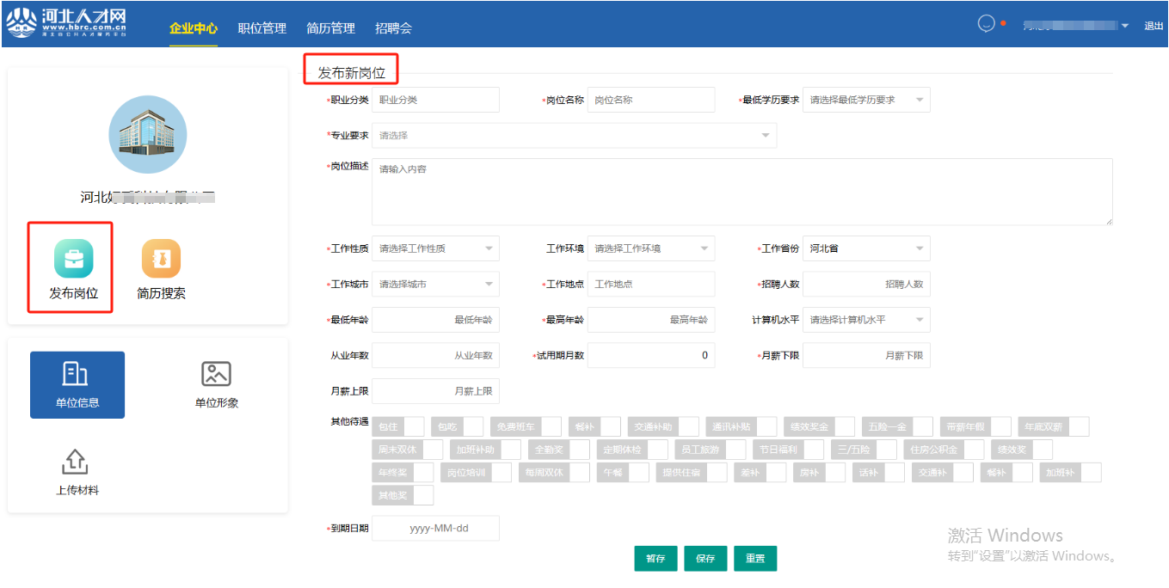Open 单位形象 picture icon
1169x588 pixels.
[216, 374]
